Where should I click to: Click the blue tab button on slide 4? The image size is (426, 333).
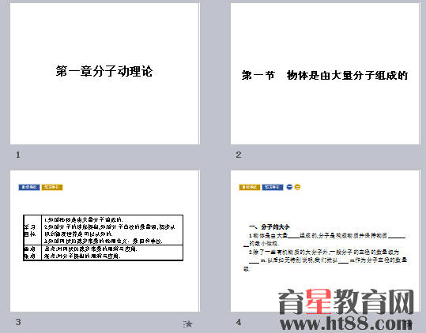point(273,187)
